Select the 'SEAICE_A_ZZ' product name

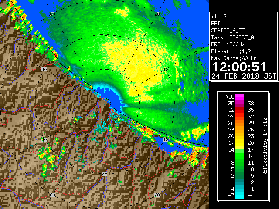tap(228, 30)
